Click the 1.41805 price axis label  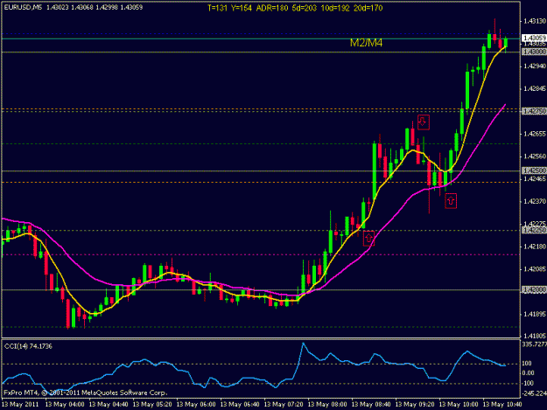535,336
